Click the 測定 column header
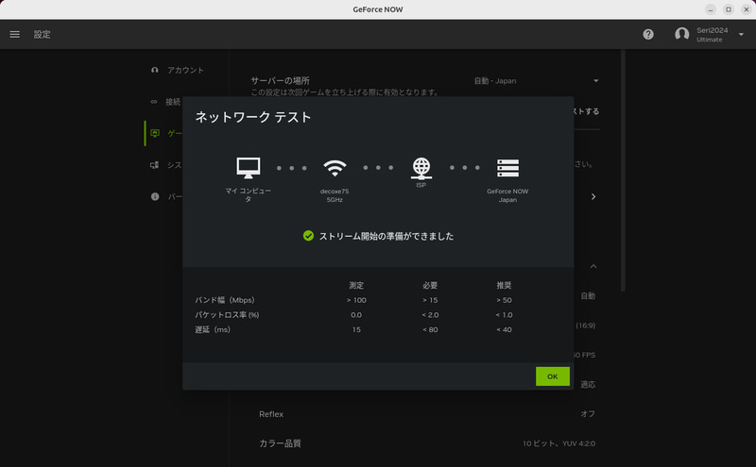The width and height of the screenshot is (756, 467). pos(356,286)
